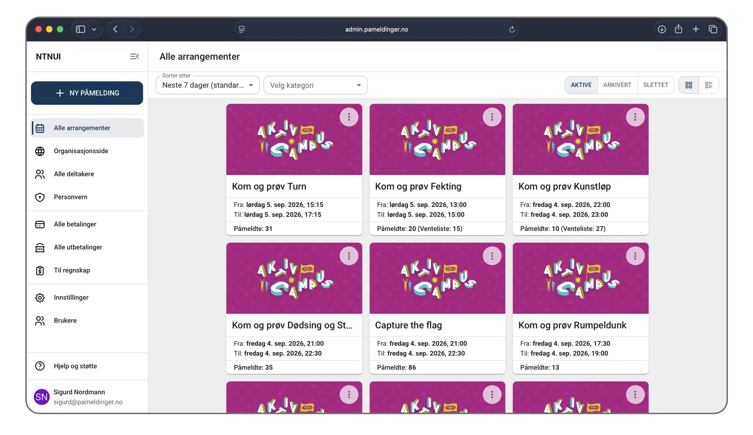Collapse the NTNUI sidebar menu icon

tap(135, 57)
